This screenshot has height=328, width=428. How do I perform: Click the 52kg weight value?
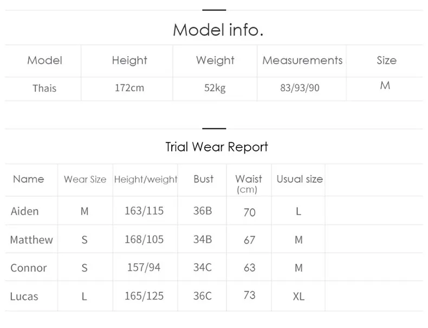(x=215, y=88)
